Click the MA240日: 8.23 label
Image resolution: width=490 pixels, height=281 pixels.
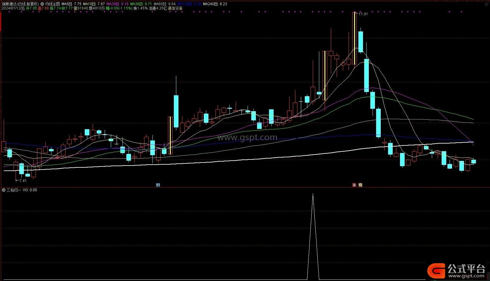pyautogui.click(x=215, y=4)
